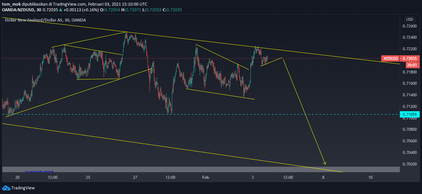Click the 20:03 bar countdown label
Screen dimensions: 422x194
pyautogui.click(x=412, y=65)
